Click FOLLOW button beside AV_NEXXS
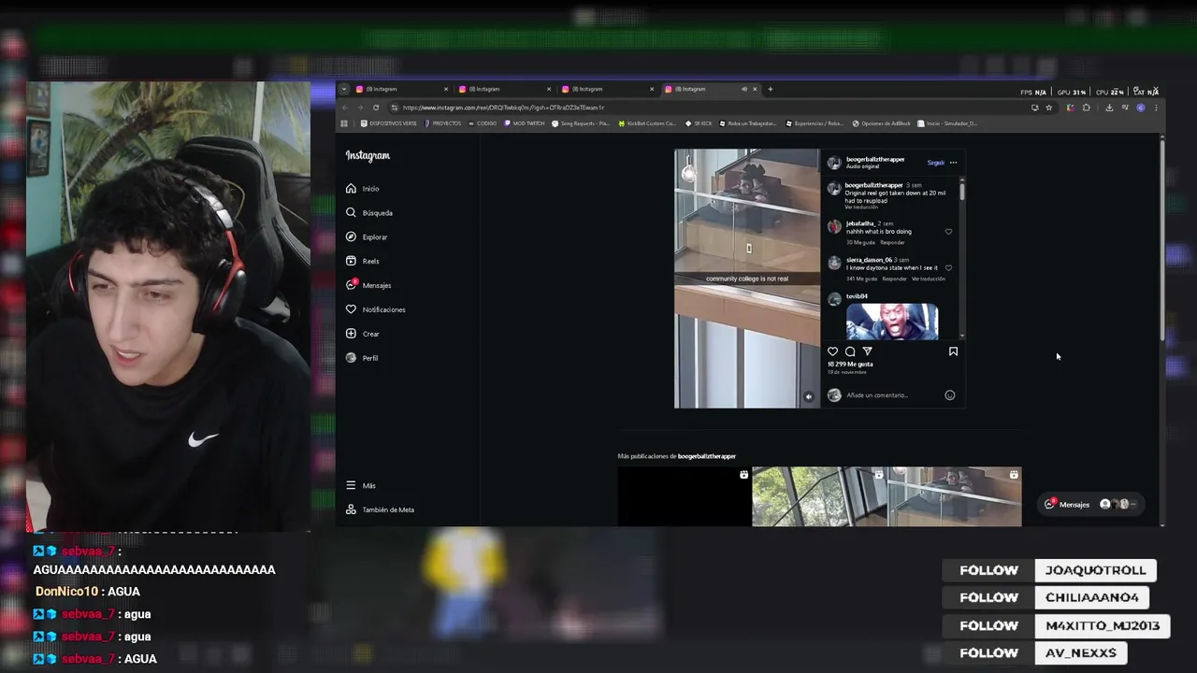This screenshot has width=1197, height=673. [988, 652]
